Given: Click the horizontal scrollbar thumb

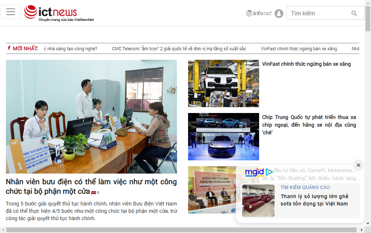Looking at the screenshot, I should click(x=181, y=230).
